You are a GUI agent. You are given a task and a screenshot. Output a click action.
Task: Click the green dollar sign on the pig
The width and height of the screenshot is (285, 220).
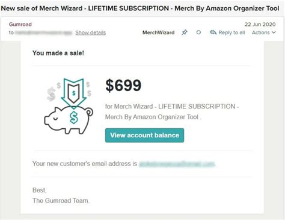tap(73, 117)
